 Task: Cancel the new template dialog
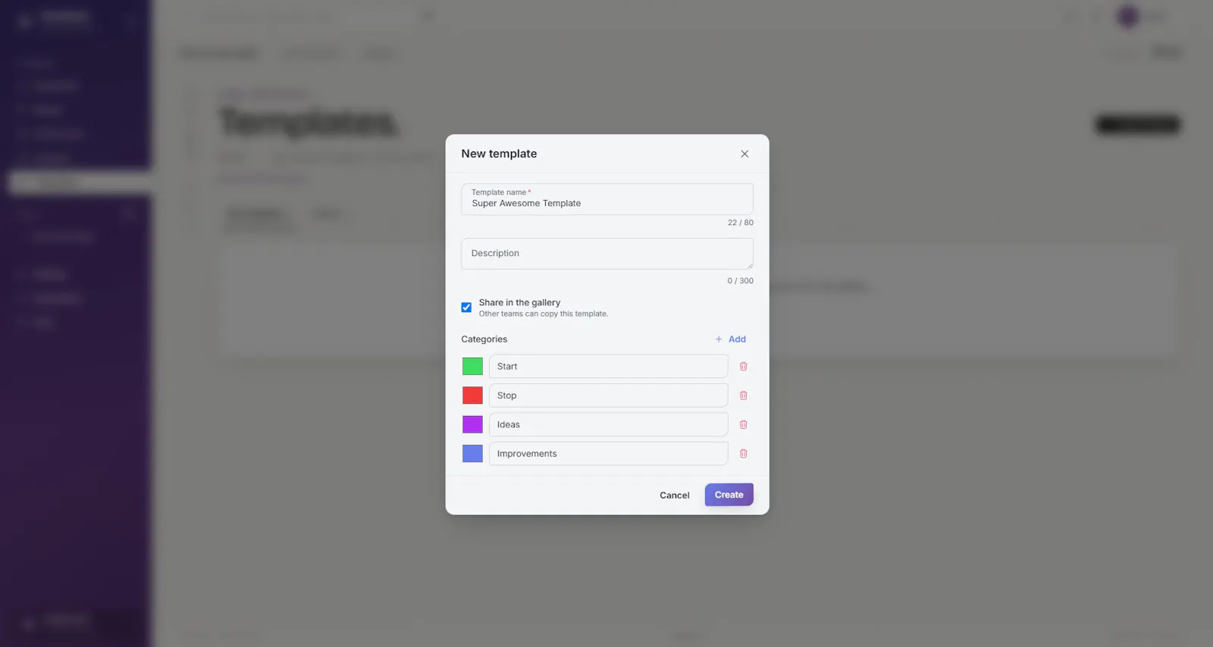tap(674, 495)
